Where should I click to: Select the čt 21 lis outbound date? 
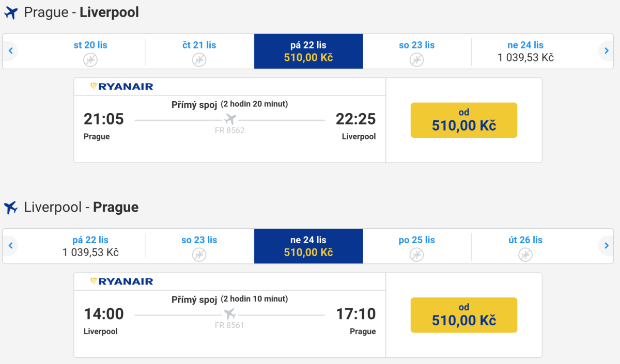point(199,51)
